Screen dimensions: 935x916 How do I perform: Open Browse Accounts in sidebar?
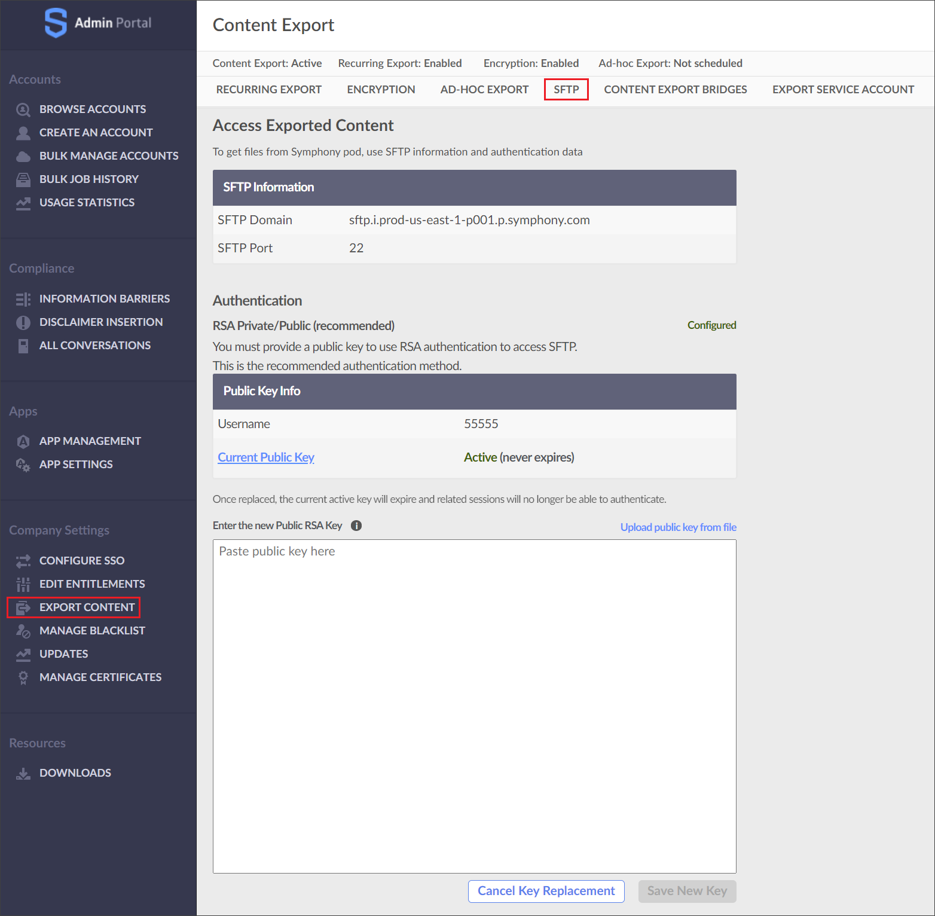(x=93, y=109)
